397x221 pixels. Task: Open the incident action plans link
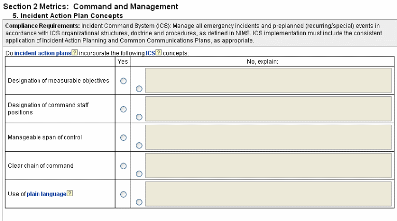click(x=42, y=53)
